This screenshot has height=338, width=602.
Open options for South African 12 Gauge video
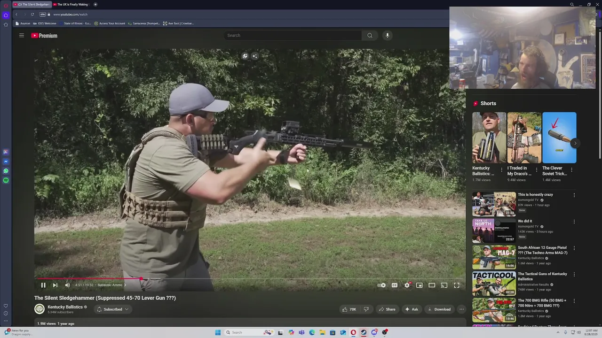(574, 248)
